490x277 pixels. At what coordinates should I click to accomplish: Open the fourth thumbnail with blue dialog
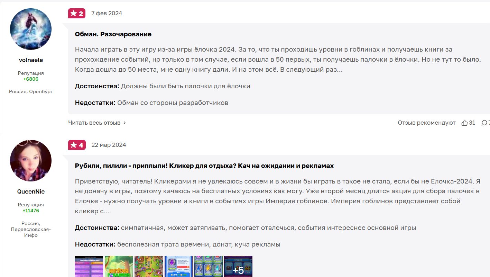click(x=178, y=266)
